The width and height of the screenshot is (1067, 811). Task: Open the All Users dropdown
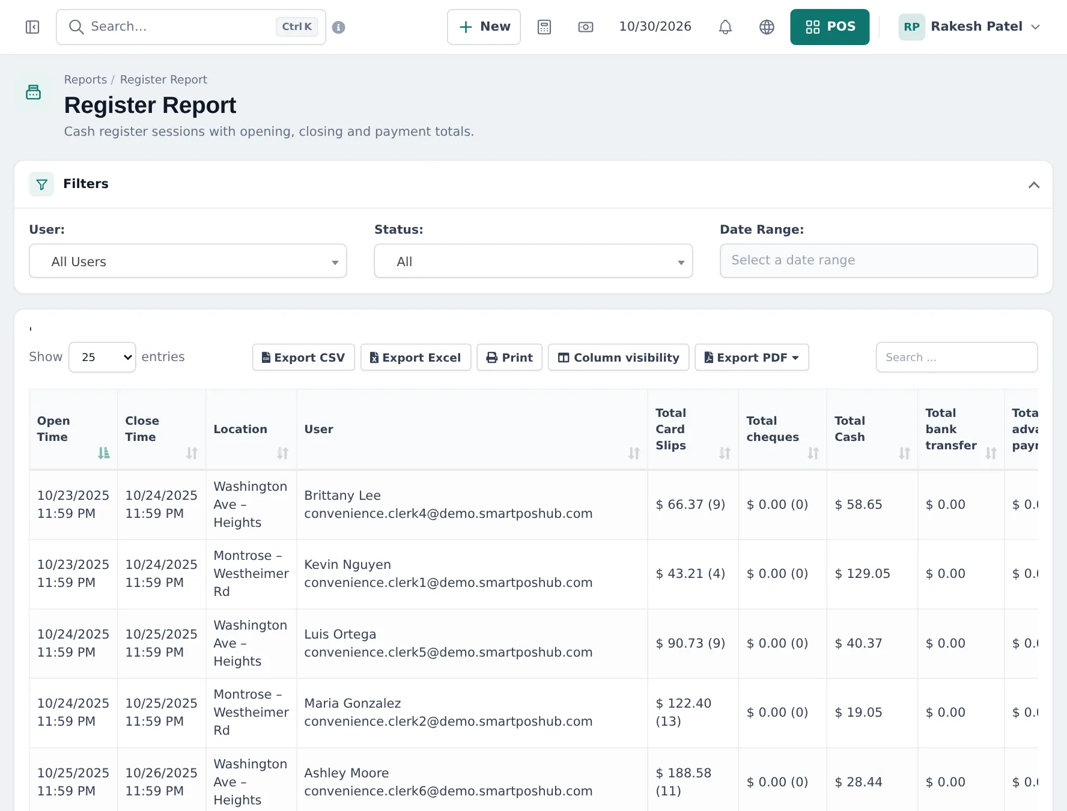click(188, 261)
